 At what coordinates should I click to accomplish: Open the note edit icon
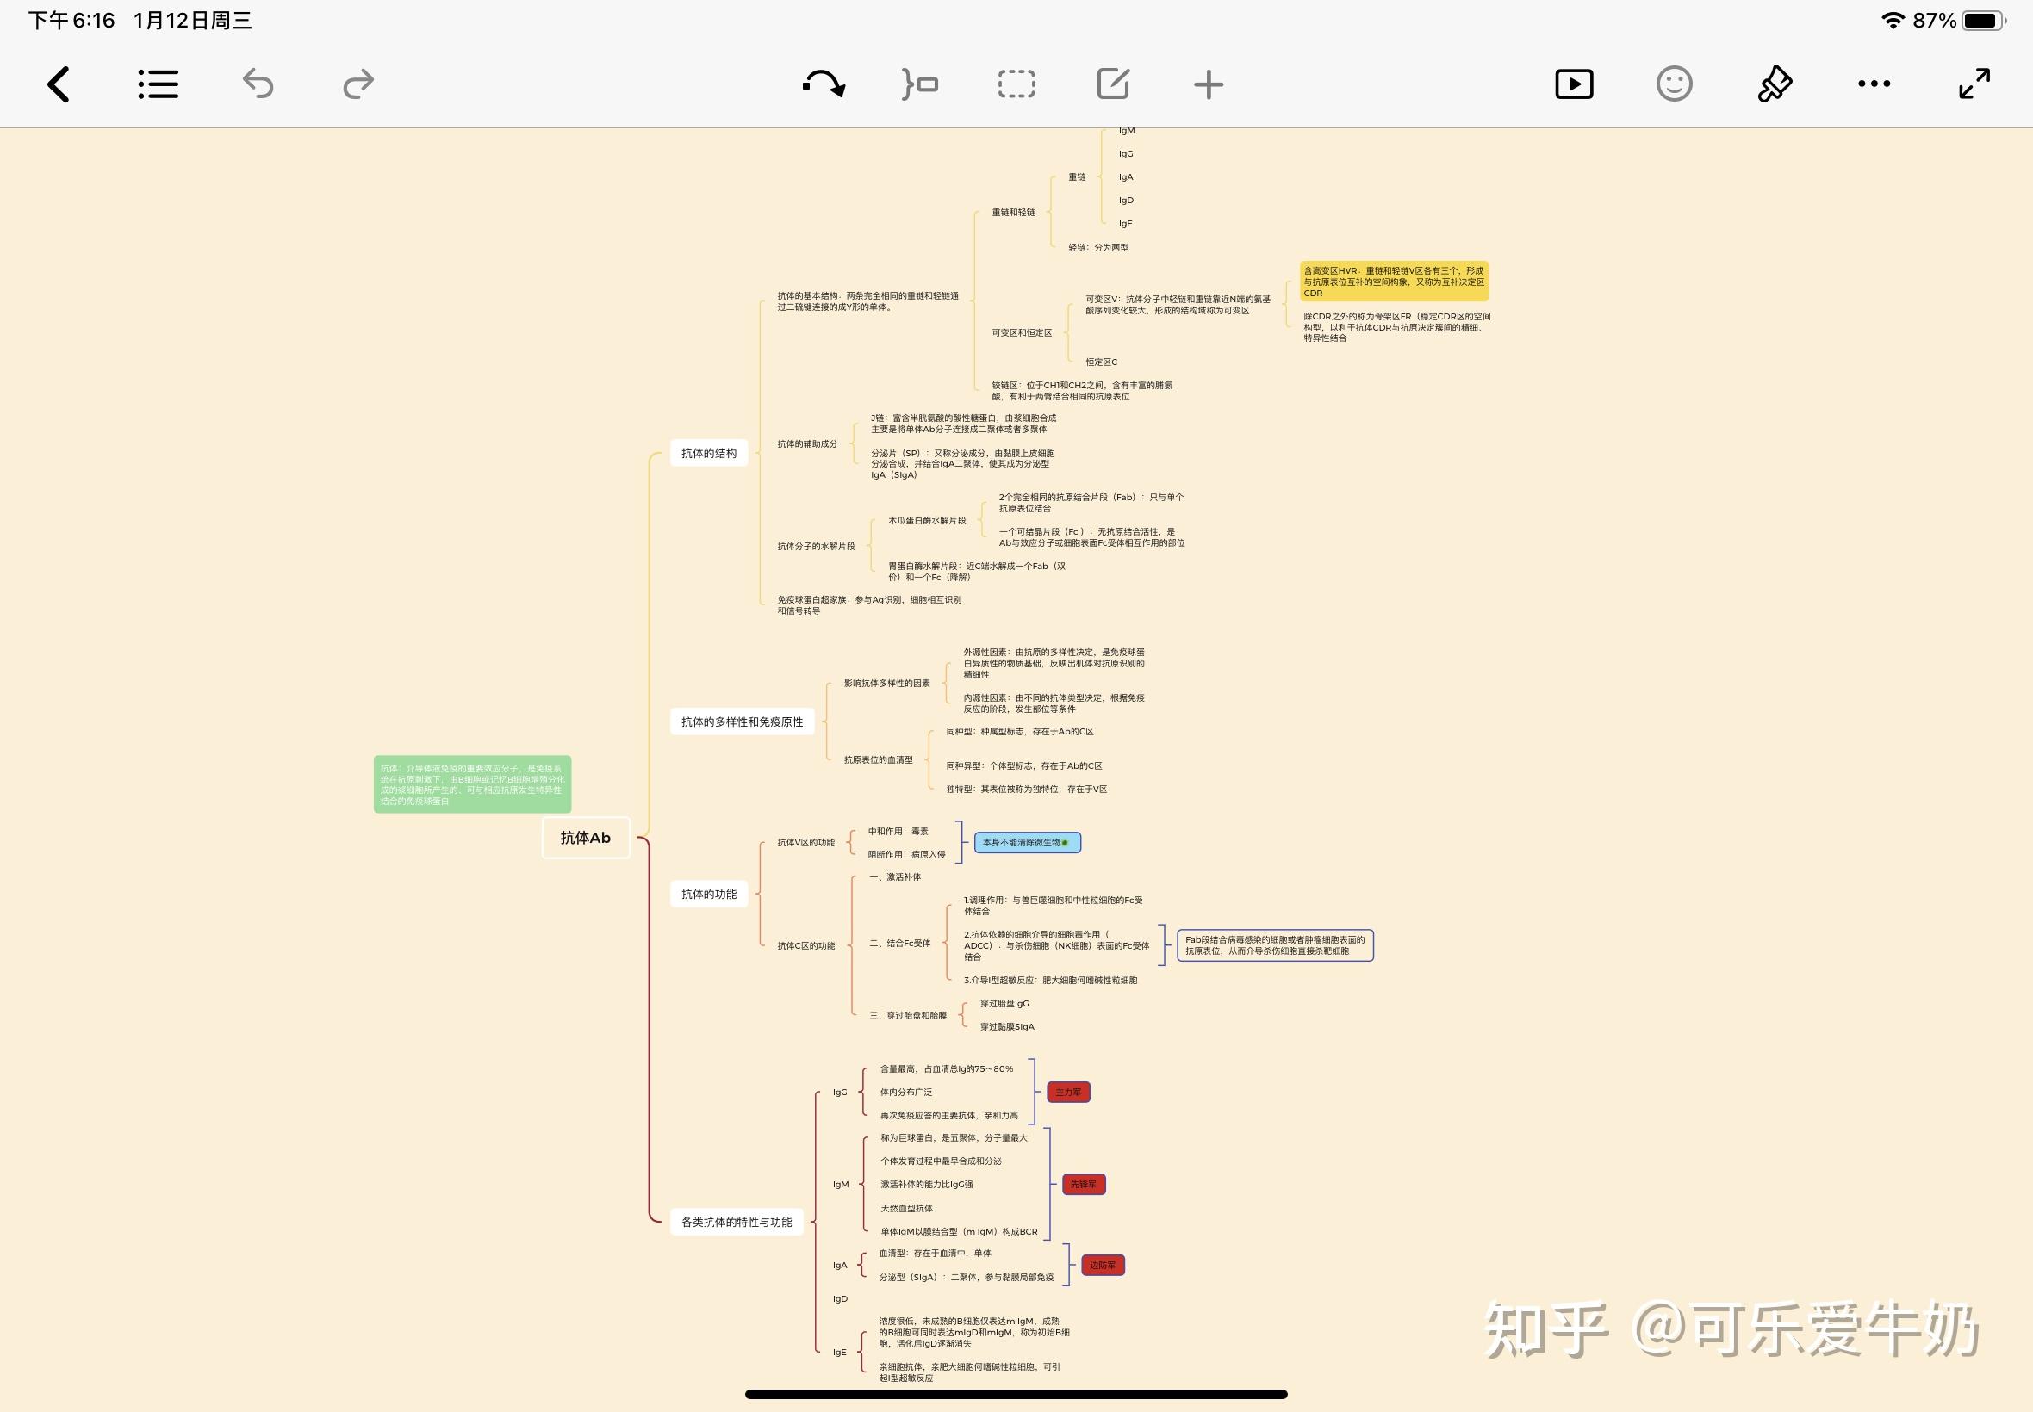point(1112,85)
